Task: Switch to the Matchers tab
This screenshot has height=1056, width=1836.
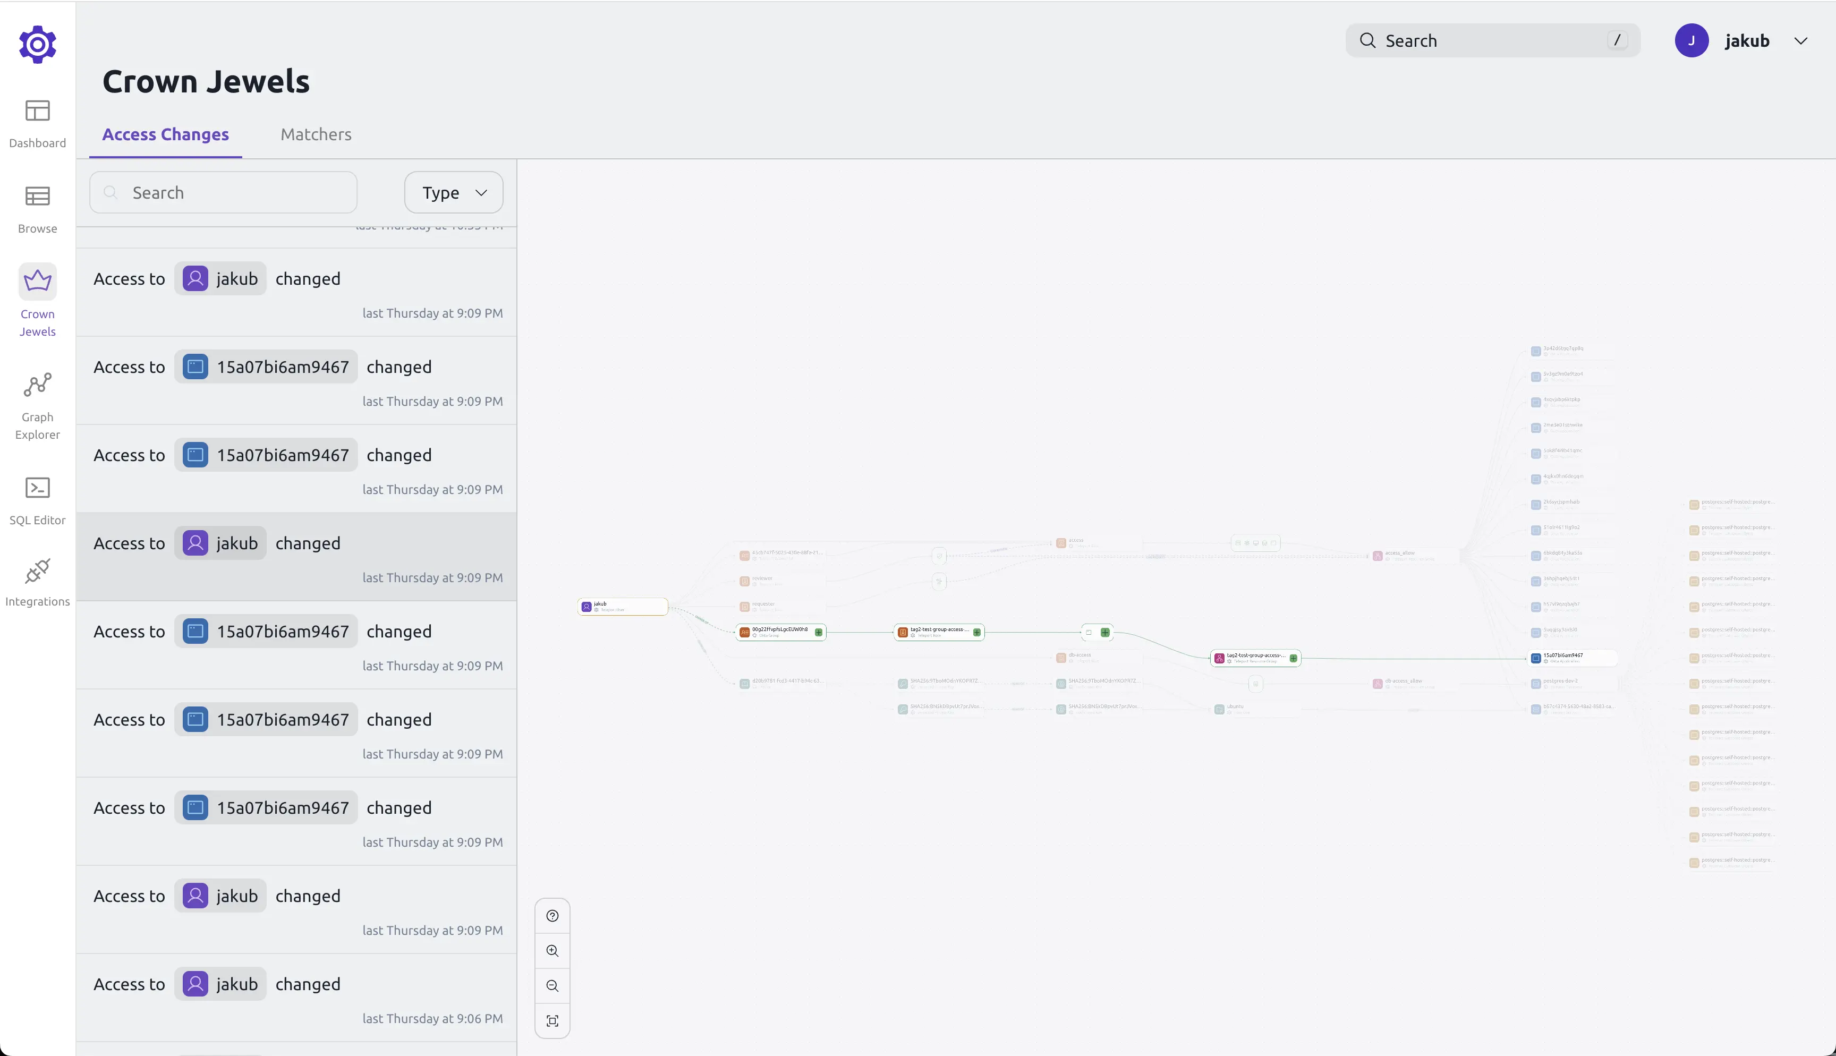Action: [316, 135]
